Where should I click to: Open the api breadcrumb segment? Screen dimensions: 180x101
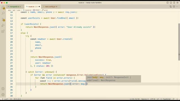[14, 10]
